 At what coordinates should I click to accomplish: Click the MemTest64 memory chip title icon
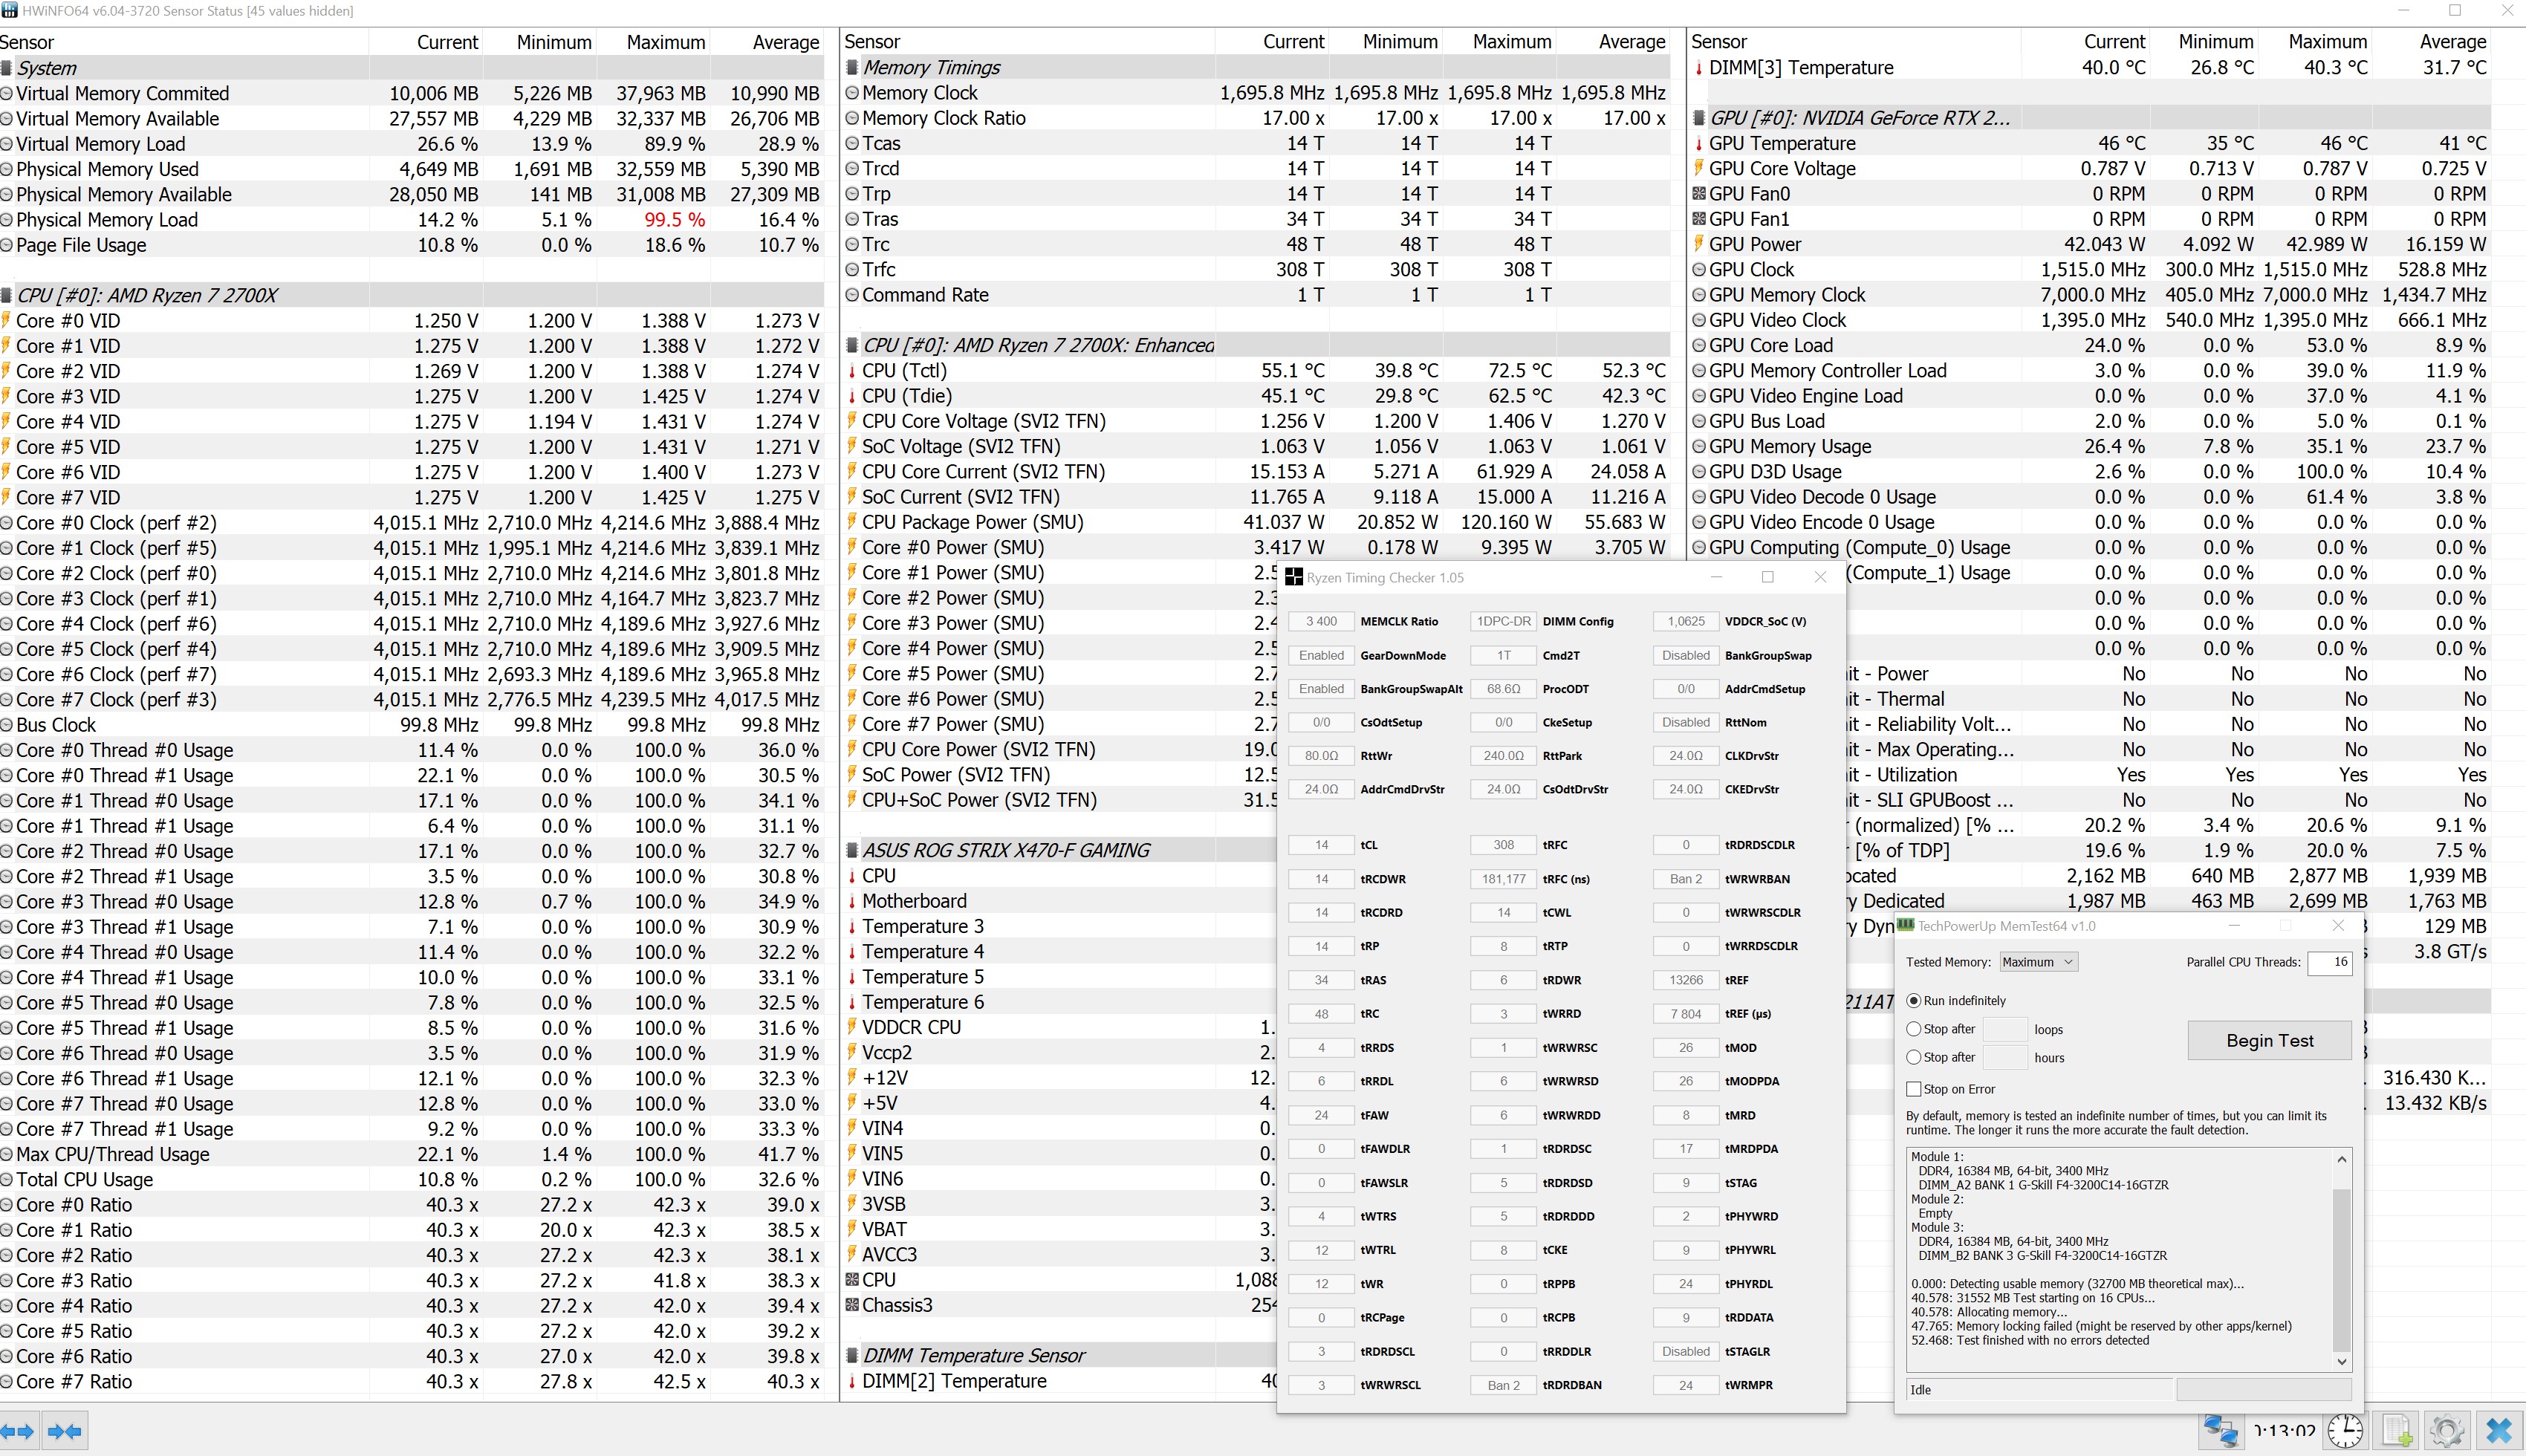(x=1906, y=926)
